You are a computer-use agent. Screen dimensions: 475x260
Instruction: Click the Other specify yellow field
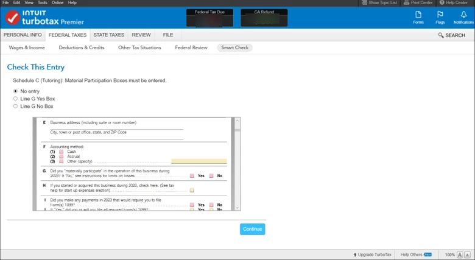[199, 161]
